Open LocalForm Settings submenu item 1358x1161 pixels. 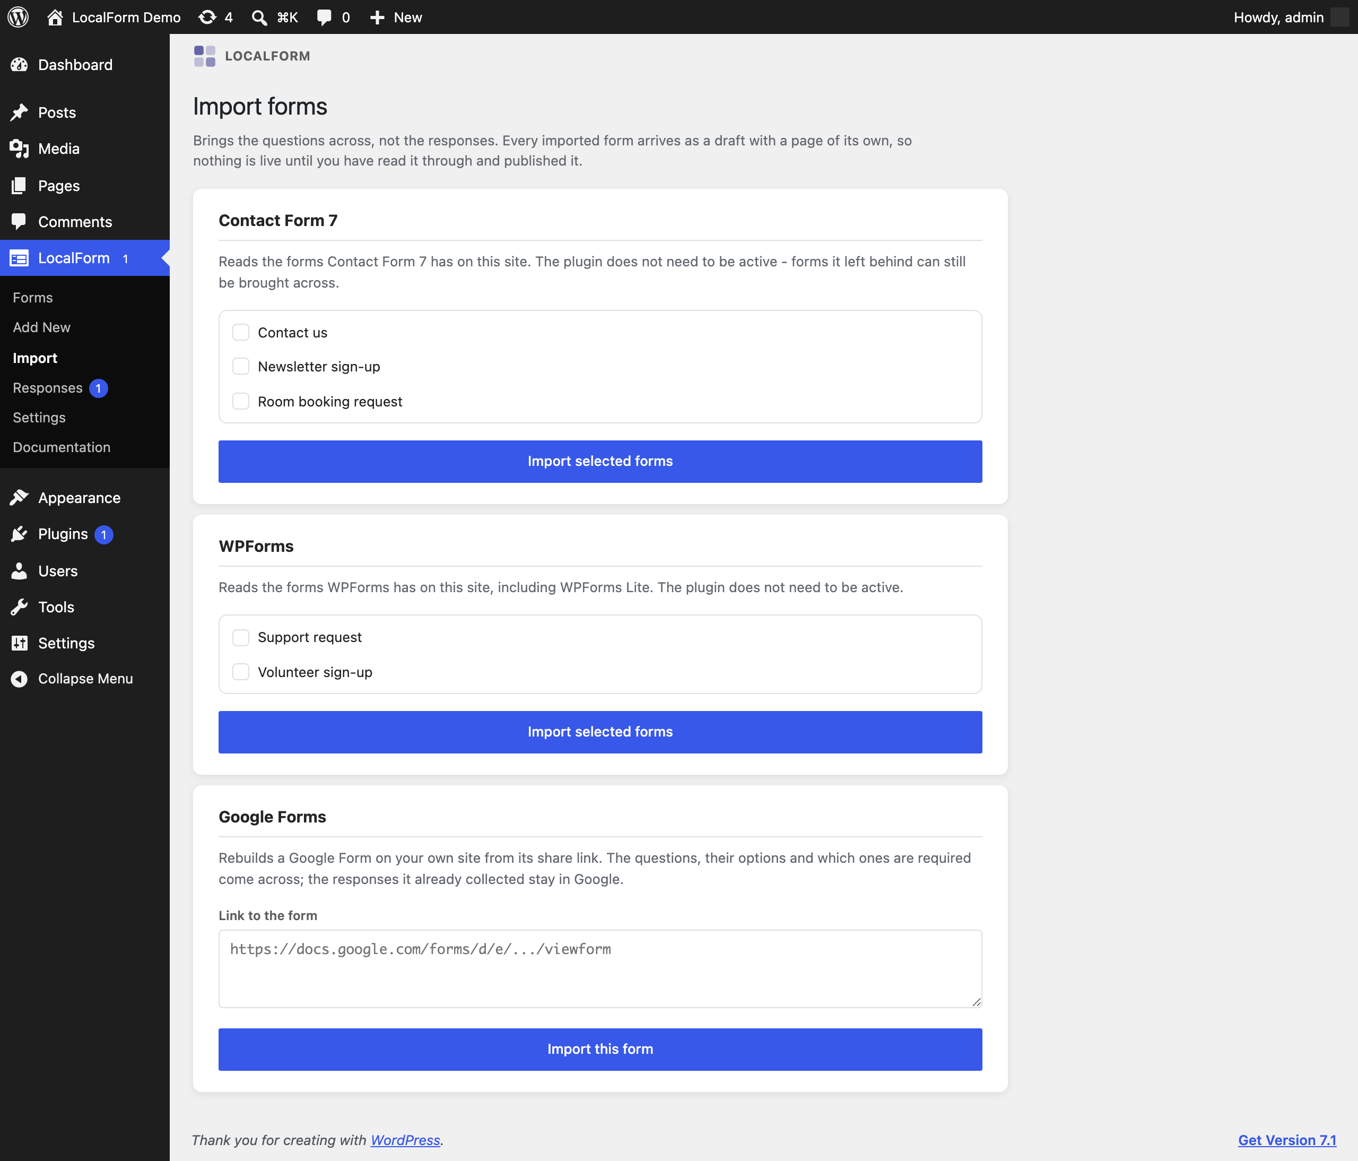point(39,418)
